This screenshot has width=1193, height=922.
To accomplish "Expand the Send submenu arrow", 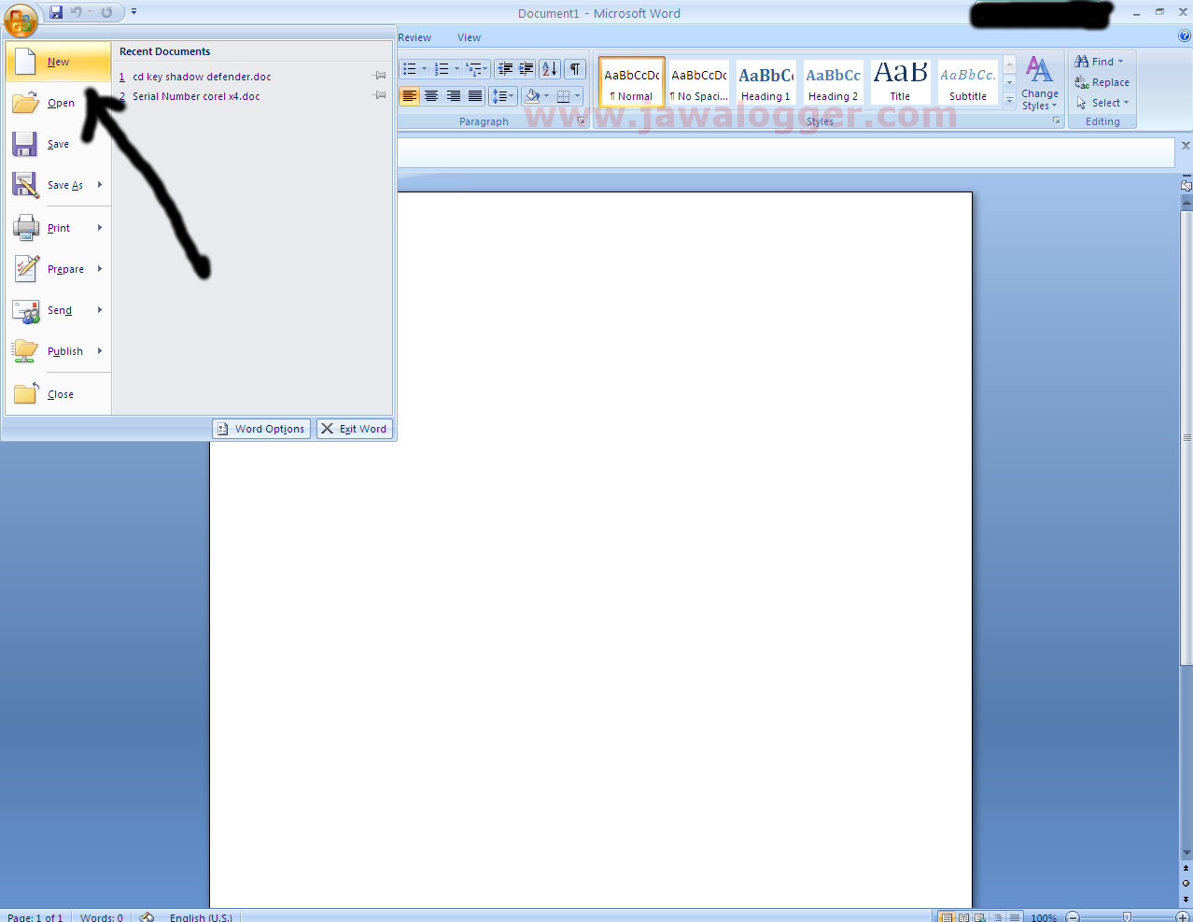I will (x=100, y=310).
